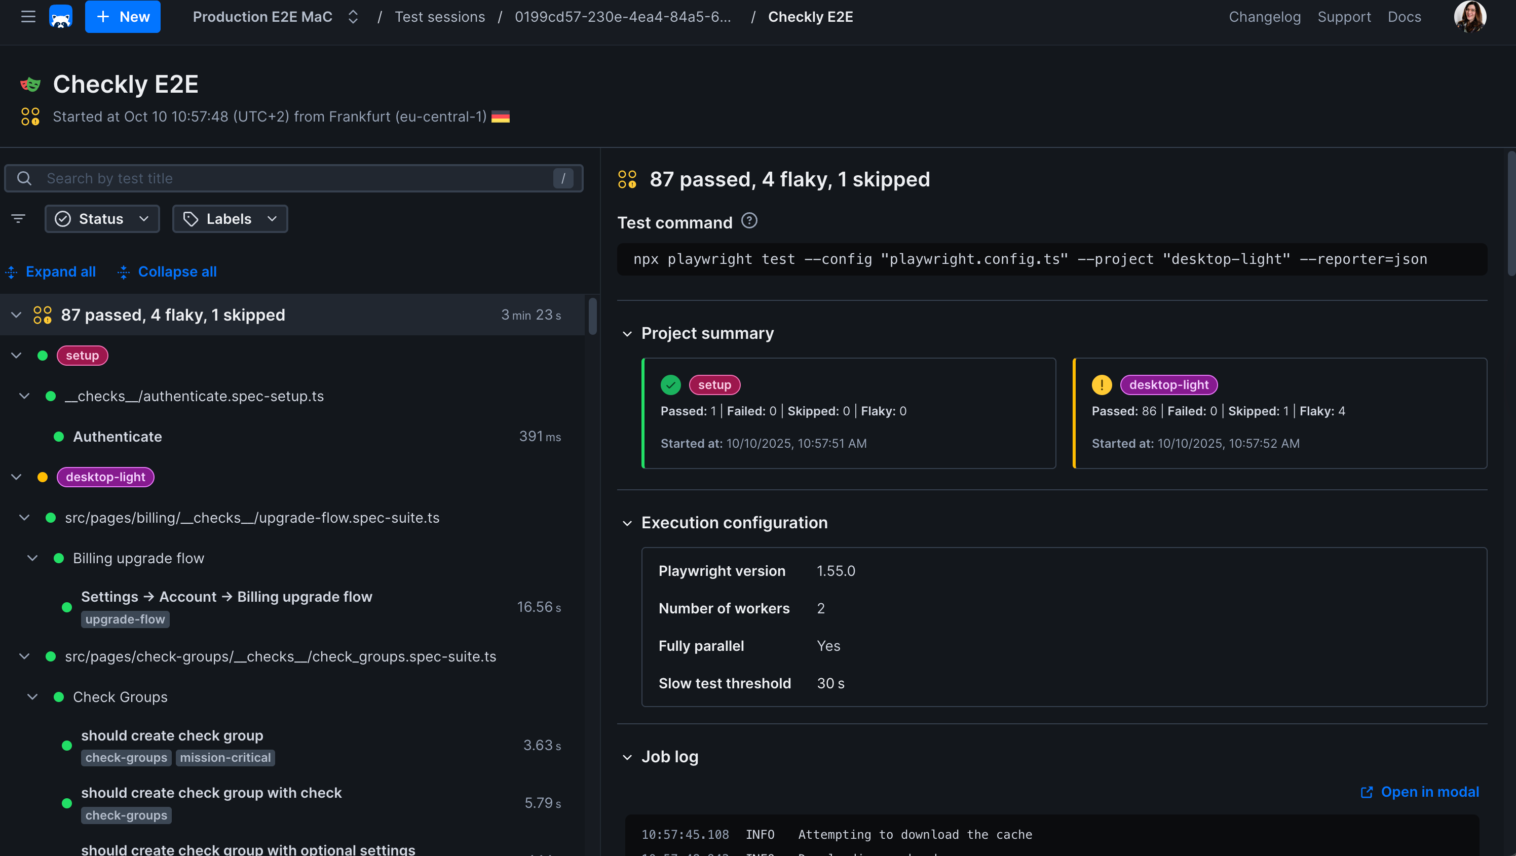Click the yellow warning icon on desktop-light card
Image resolution: width=1516 pixels, height=856 pixels.
coord(1102,385)
